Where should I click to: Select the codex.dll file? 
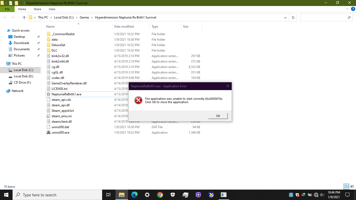58,78
